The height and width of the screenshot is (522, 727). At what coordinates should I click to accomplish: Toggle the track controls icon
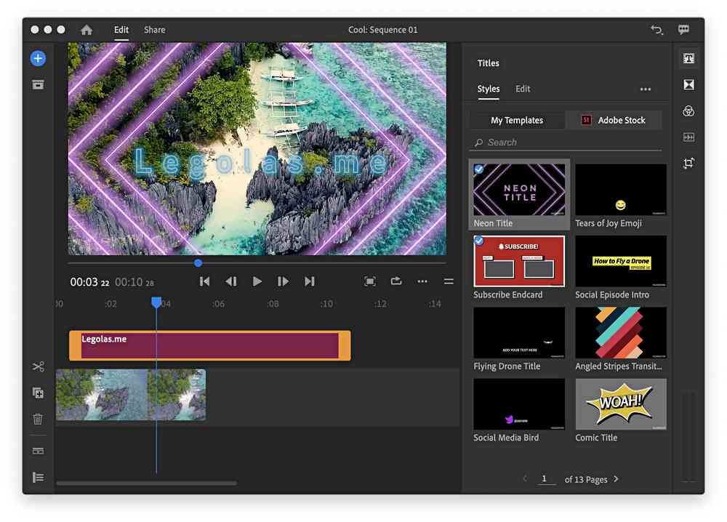coord(38,451)
